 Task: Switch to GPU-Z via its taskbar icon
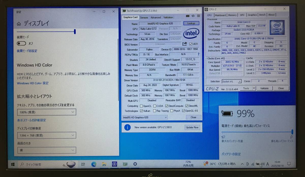click(125, 164)
